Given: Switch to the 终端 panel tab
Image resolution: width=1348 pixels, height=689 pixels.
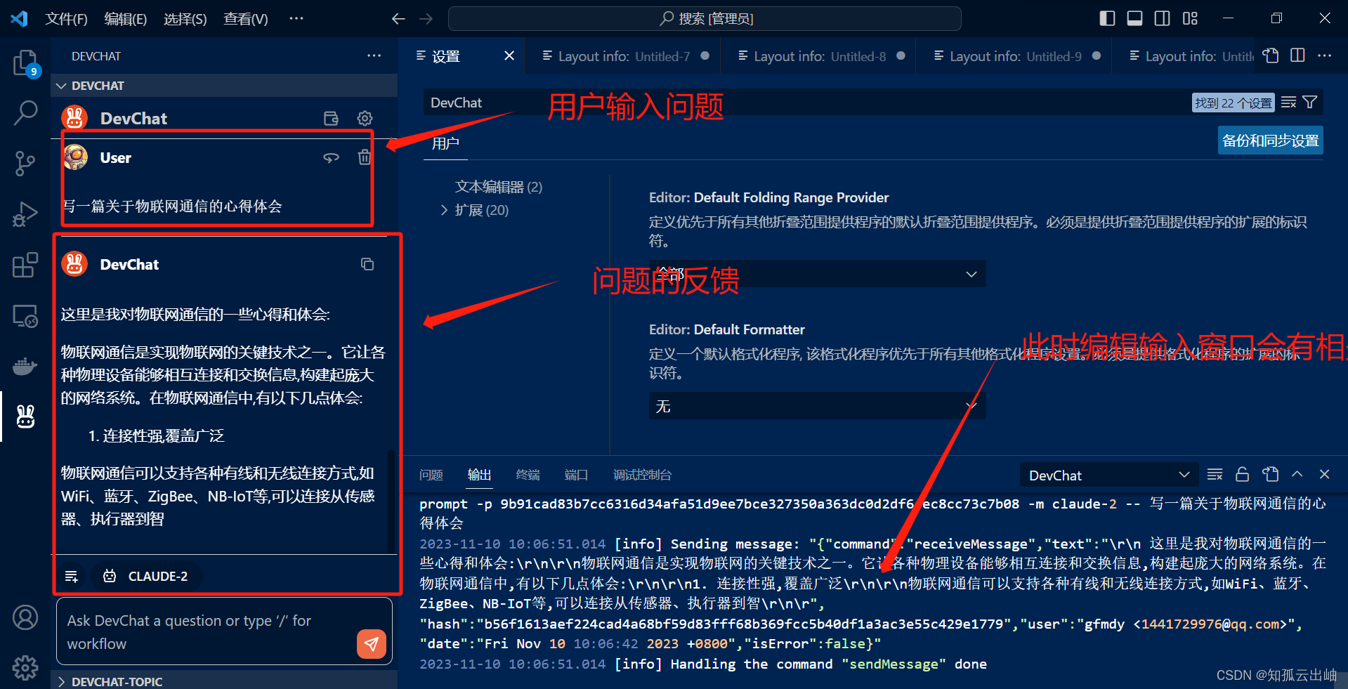Looking at the screenshot, I should pos(528,475).
